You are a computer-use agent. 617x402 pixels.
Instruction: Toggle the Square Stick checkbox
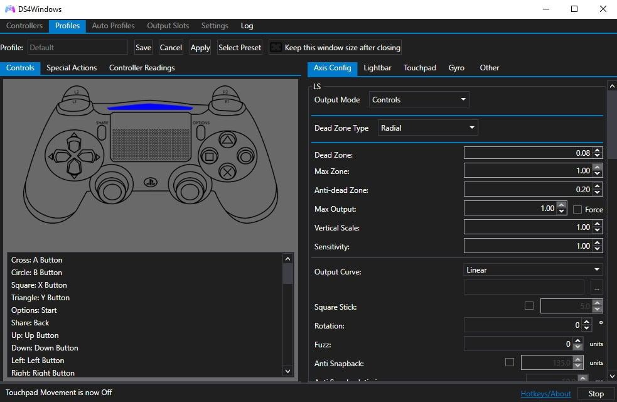[x=528, y=306]
